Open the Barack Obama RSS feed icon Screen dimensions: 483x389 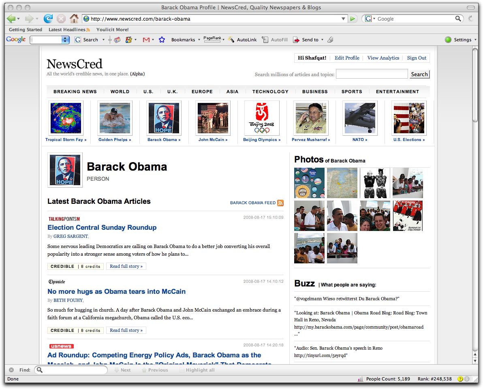(x=280, y=203)
